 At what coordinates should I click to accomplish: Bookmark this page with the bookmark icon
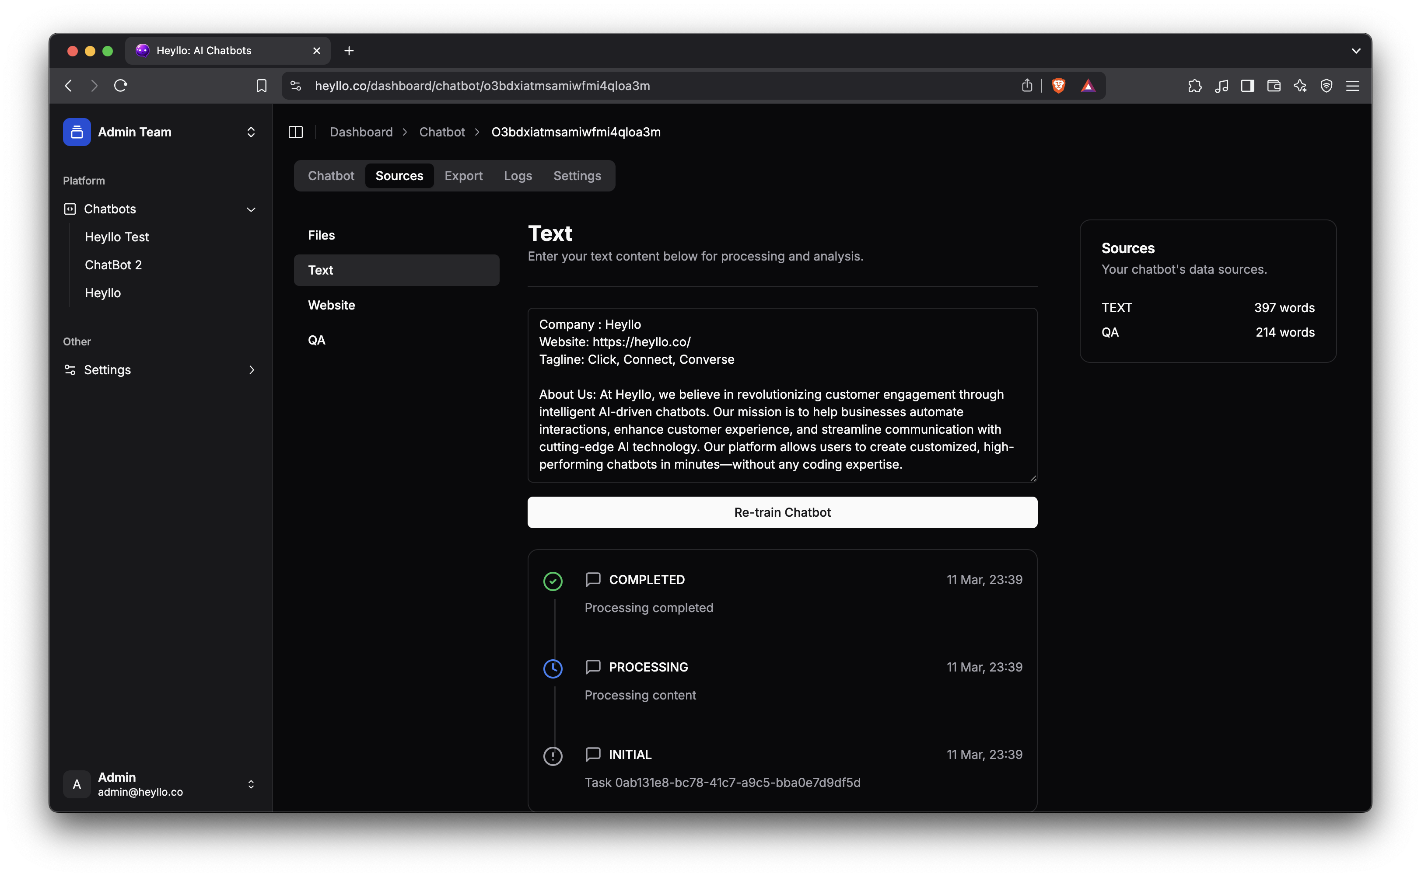coord(261,86)
